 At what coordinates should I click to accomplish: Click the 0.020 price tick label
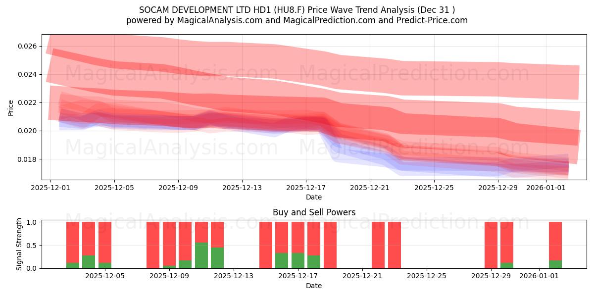(x=28, y=131)
